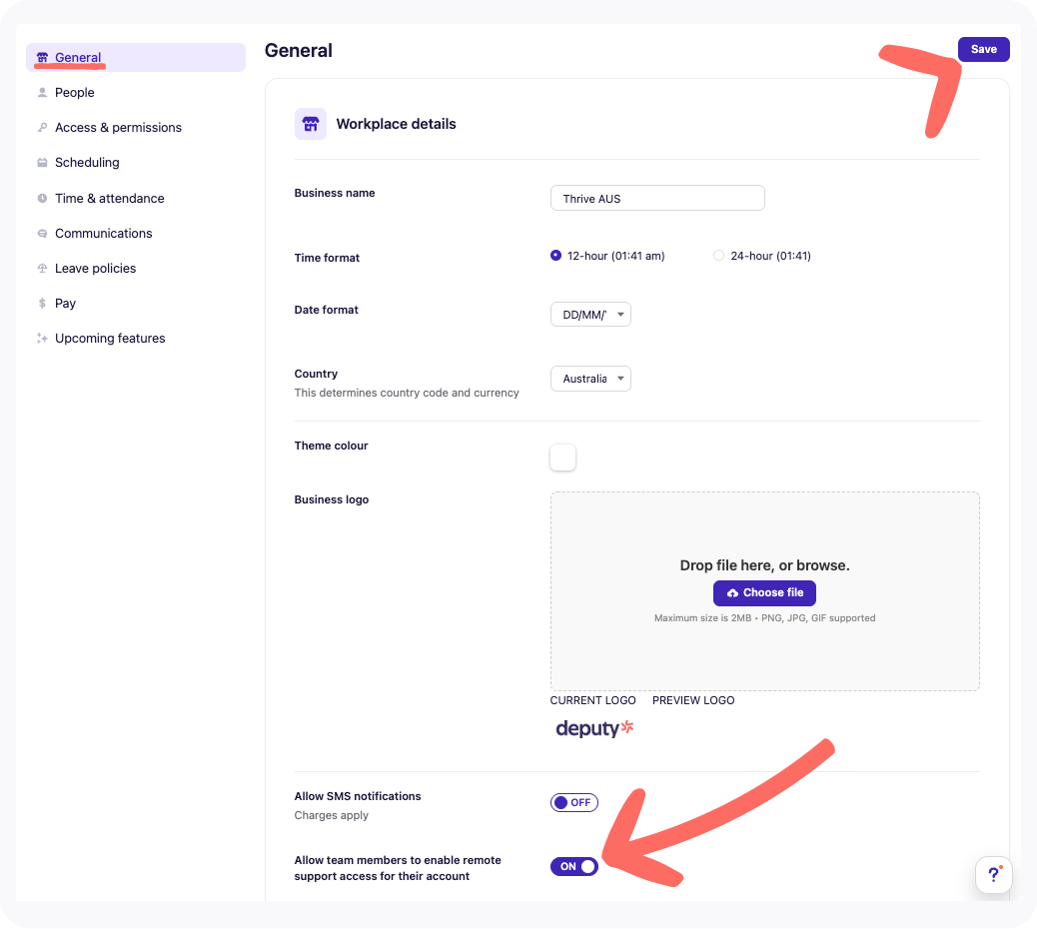Screen dimensions: 1037x929
Task: Select the Pay dollar-sign icon
Action: click(x=41, y=303)
